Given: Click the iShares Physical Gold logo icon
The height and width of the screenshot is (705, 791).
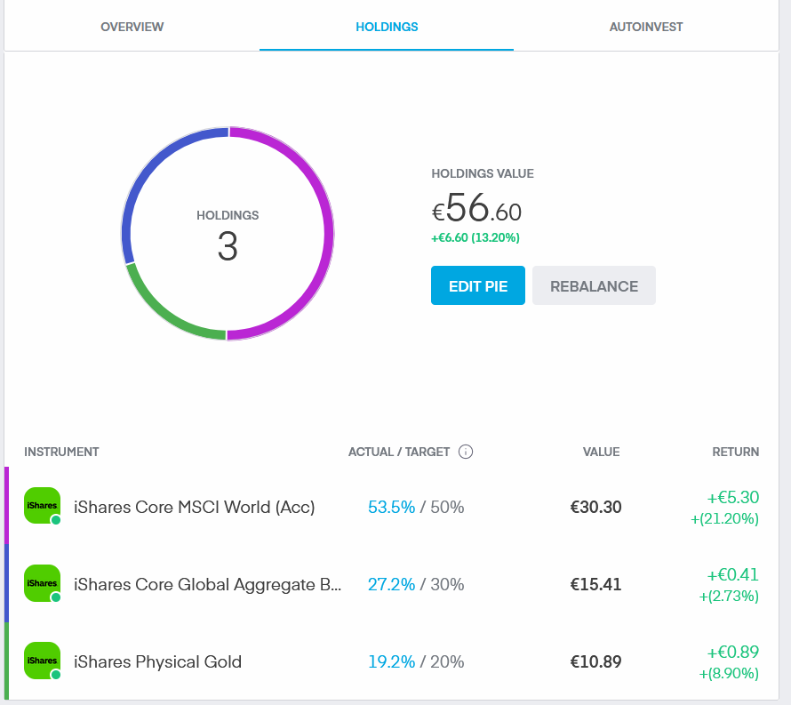Looking at the screenshot, I should point(42,661).
